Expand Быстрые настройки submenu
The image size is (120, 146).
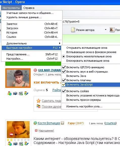pyautogui.click(x=32, y=48)
